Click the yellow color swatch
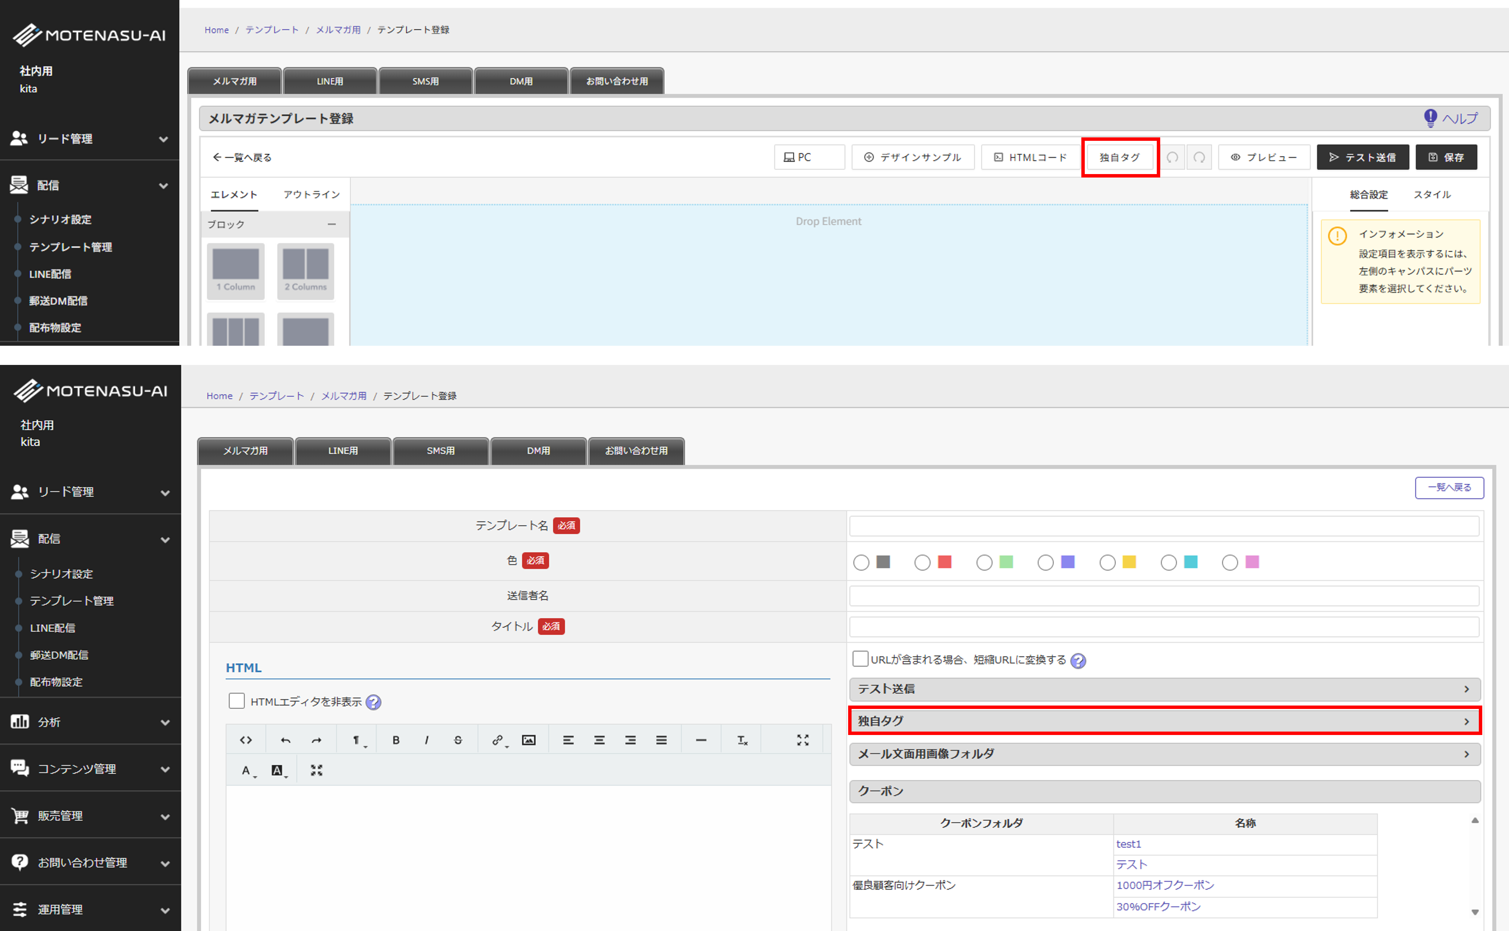The image size is (1509, 931). (1129, 562)
